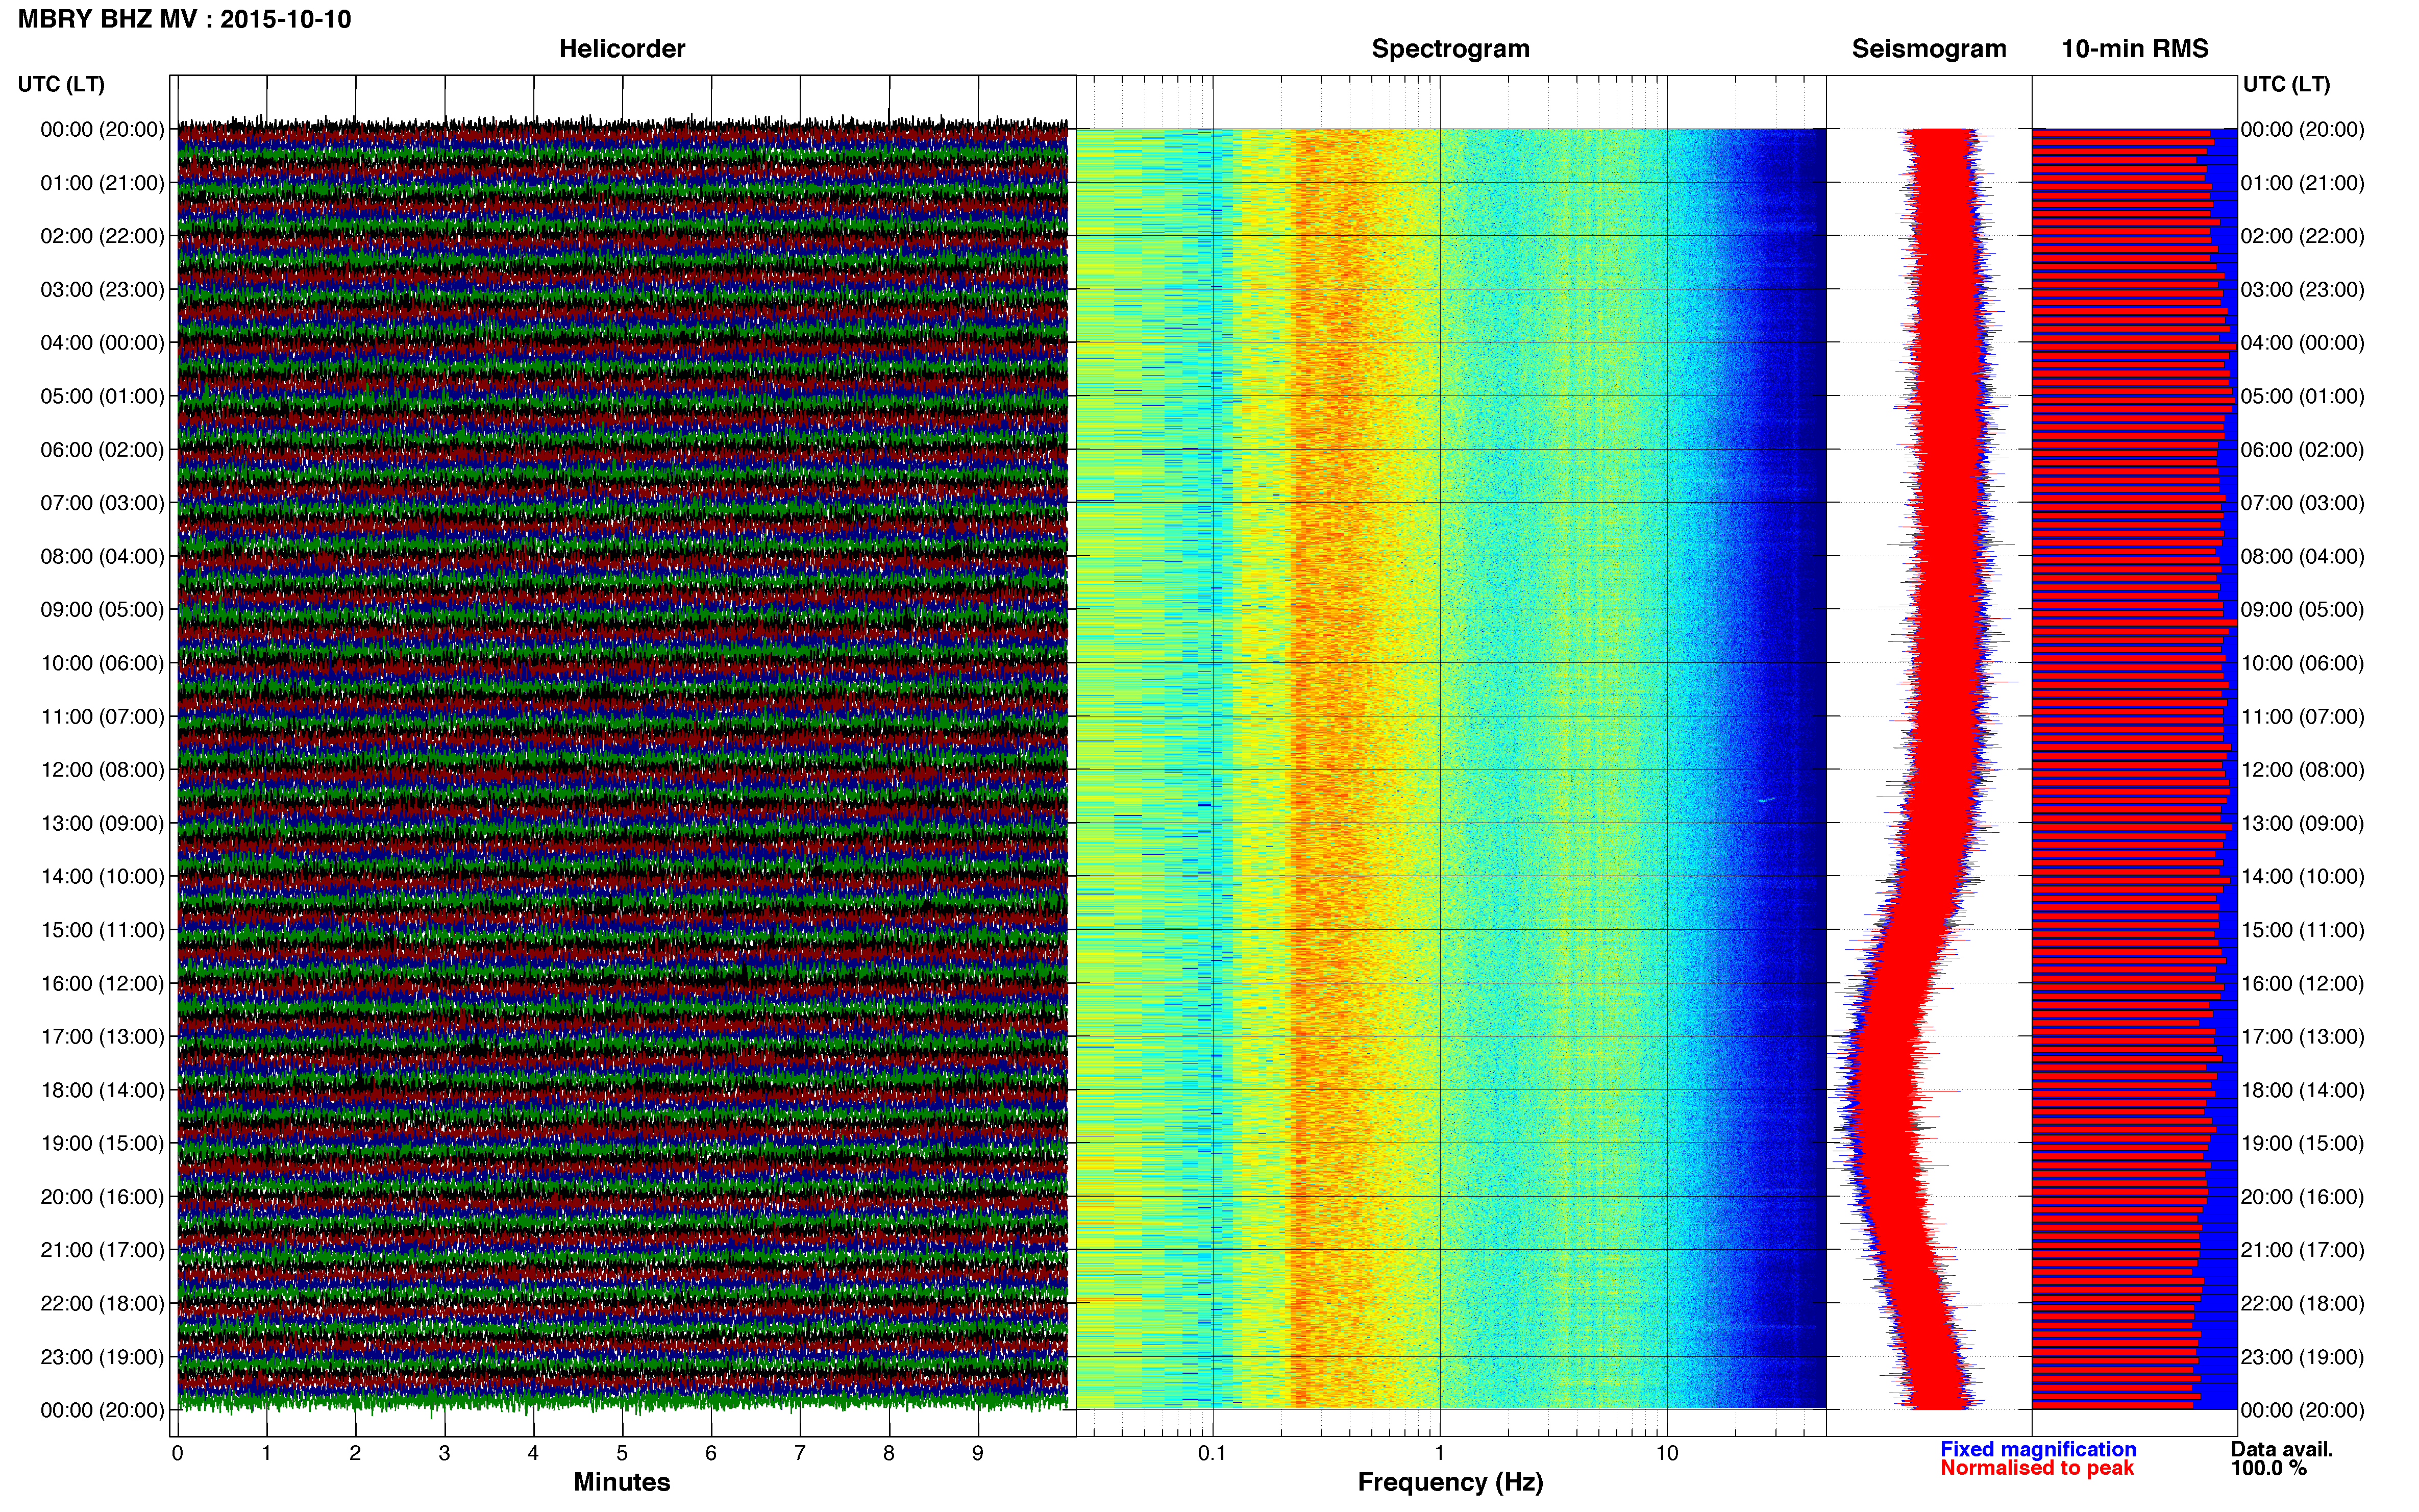Viewport: 2419px width, 1512px height.
Task: Click the left 02:00 (22:00) time label
Action: (x=102, y=236)
